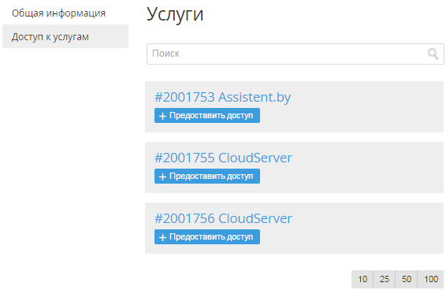The image size is (446, 290).
Task: Open the #2001755 CloudServer link
Action: coord(223,158)
